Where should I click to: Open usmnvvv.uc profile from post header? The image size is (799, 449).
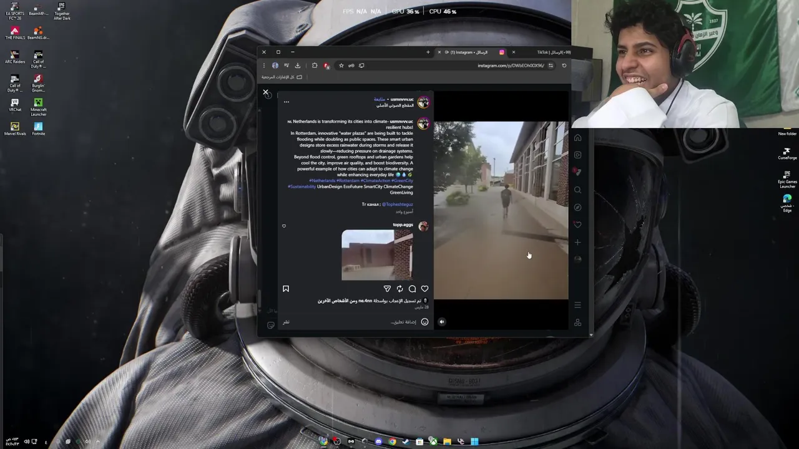click(402, 99)
